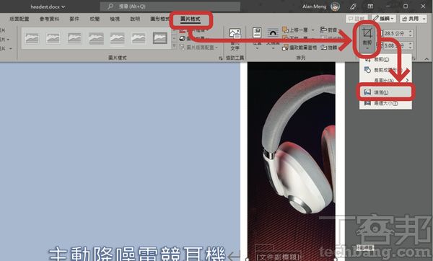This screenshot has height=261, width=433.
Task: Select the fourth picture style thumbnail
Action: click(96, 38)
